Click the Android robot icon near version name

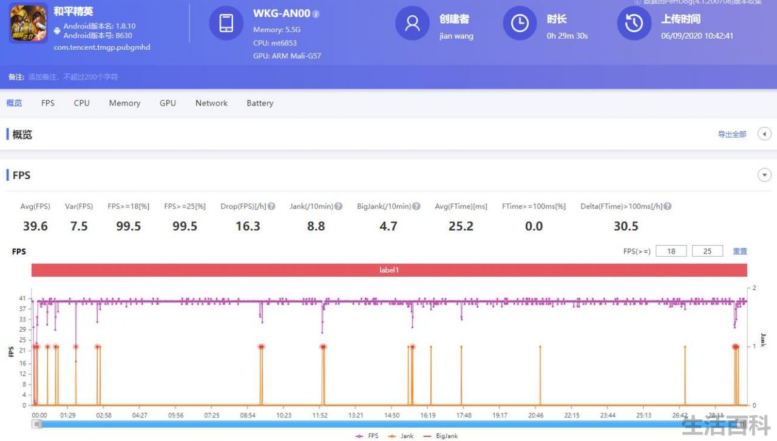57,30
